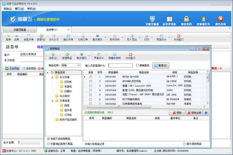The height and width of the screenshot is (155, 233).
Task: Uncheck 包括下级类别商品 option
Action: (x=48, y=139)
